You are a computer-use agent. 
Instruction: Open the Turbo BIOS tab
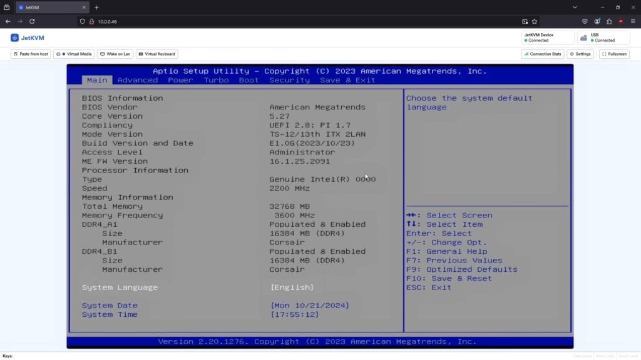pos(216,80)
